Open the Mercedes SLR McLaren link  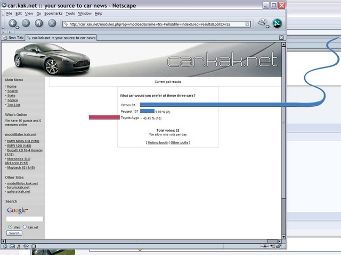(18, 161)
